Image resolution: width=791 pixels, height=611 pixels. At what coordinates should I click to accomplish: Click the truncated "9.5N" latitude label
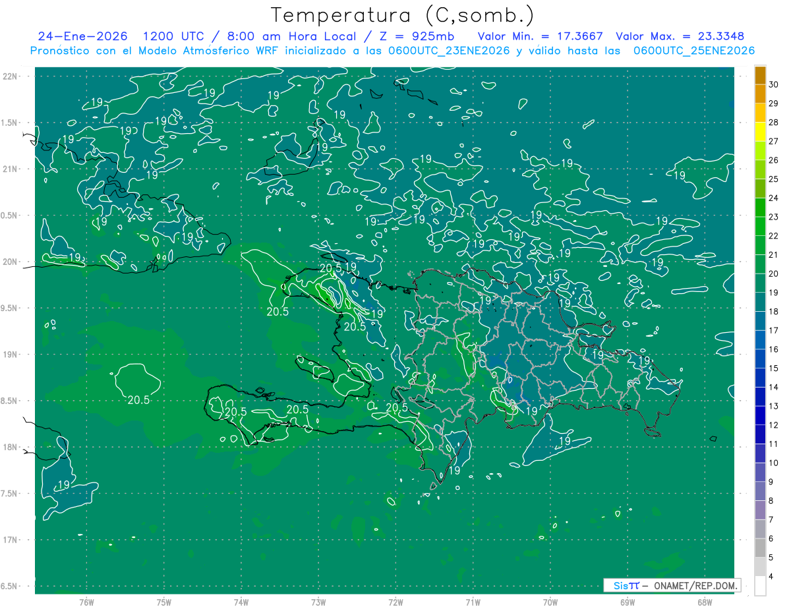(x=9, y=308)
